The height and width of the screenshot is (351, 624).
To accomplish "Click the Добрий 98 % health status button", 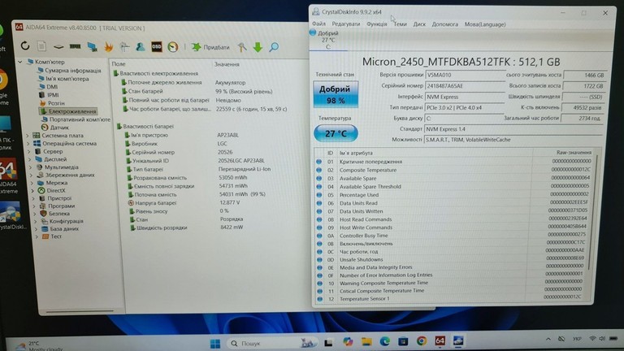I will click(x=336, y=94).
